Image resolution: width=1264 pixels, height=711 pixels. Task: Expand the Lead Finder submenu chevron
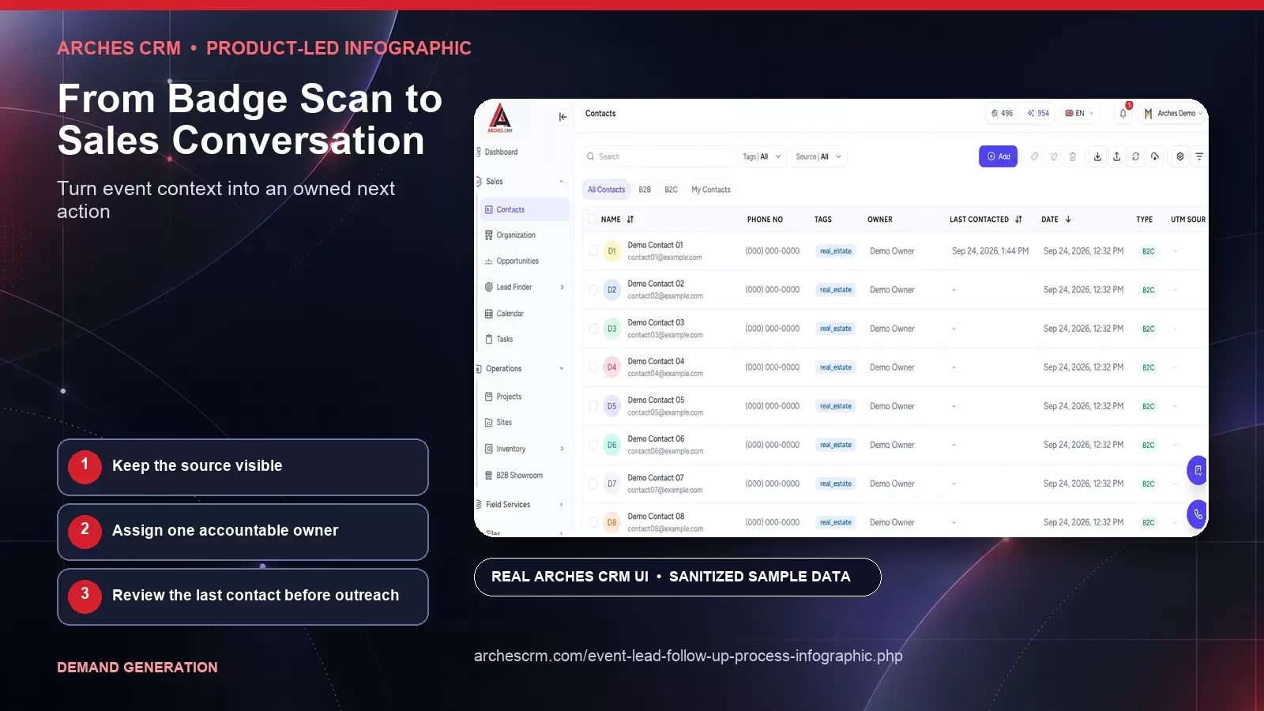coord(562,288)
